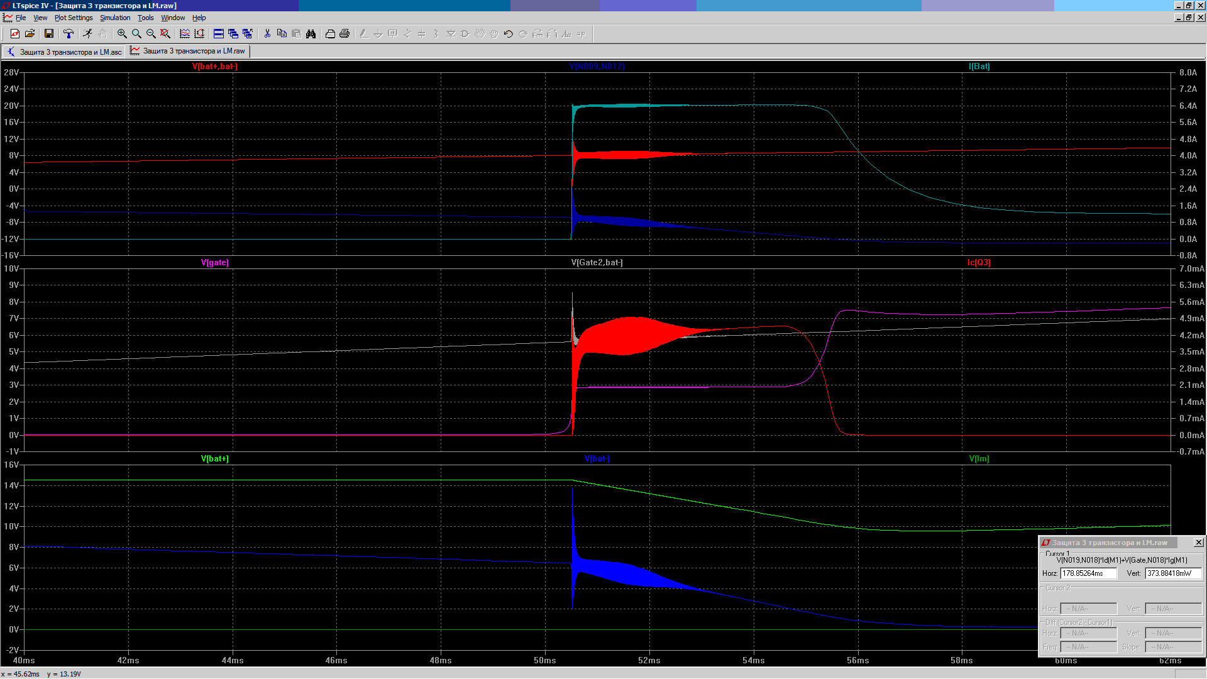Click the Print printer icon
This screenshot has width=1207, height=679.
point(344,34)
